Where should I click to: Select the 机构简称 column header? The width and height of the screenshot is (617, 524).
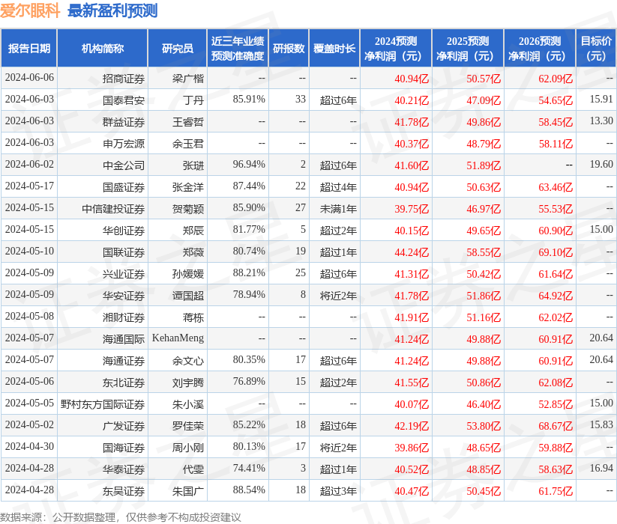pos(102,49)
